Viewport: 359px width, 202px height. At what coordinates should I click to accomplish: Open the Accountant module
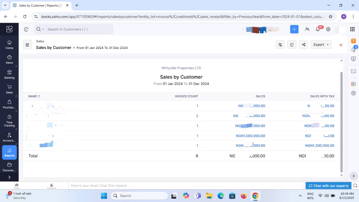(x=9, y=137)
